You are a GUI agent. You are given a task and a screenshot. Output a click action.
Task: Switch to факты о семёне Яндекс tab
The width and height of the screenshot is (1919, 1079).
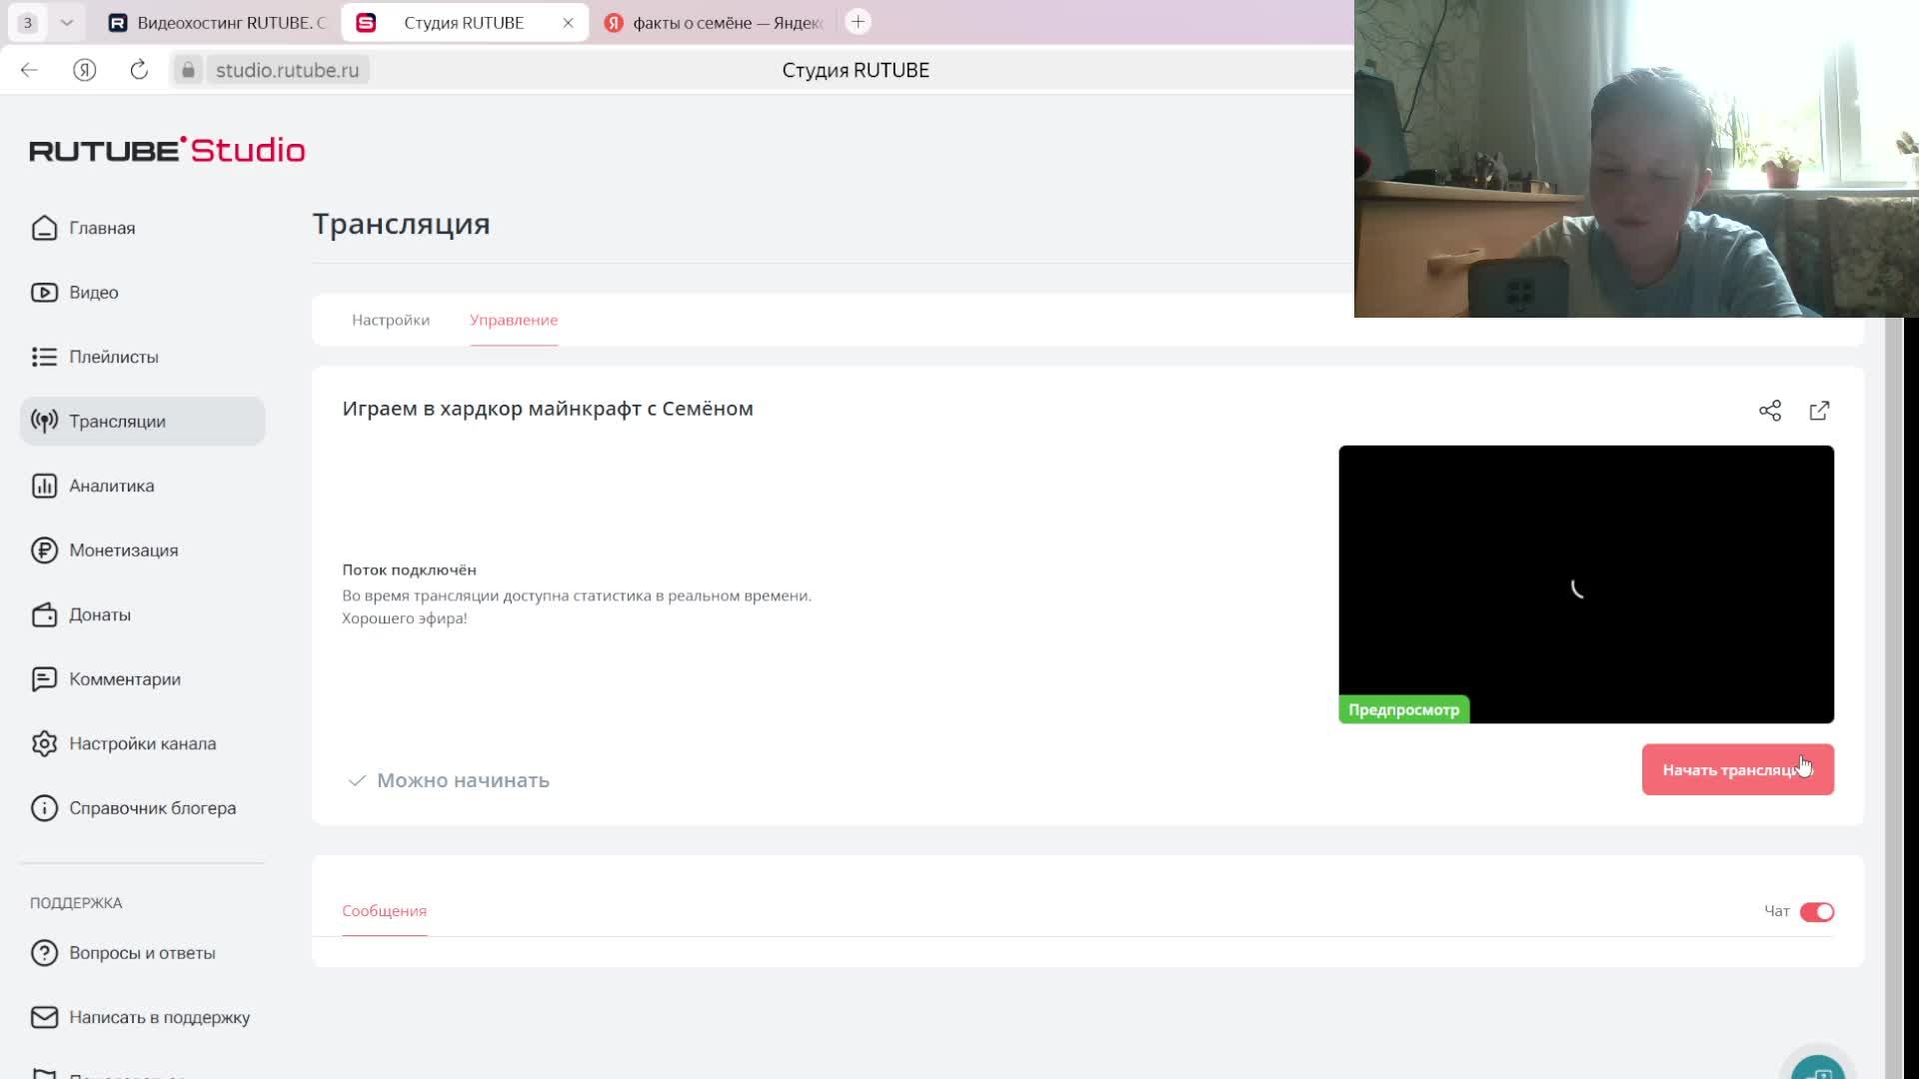point(716,22)
